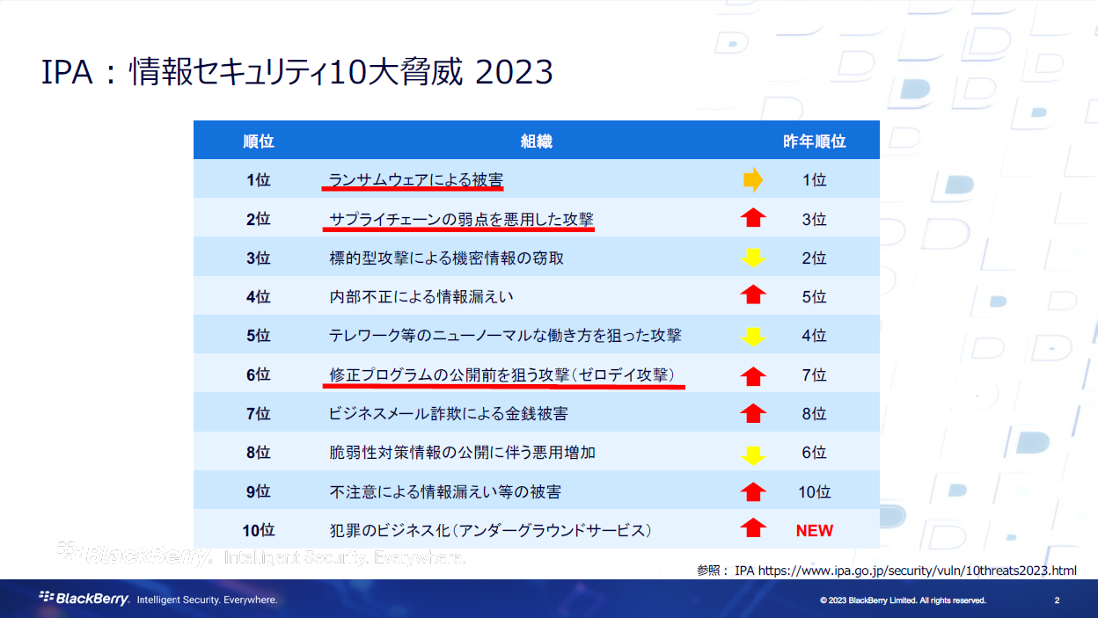Click the 組織 table header
The height and width of the screenshot is (618, 1098).
(538, 140)
